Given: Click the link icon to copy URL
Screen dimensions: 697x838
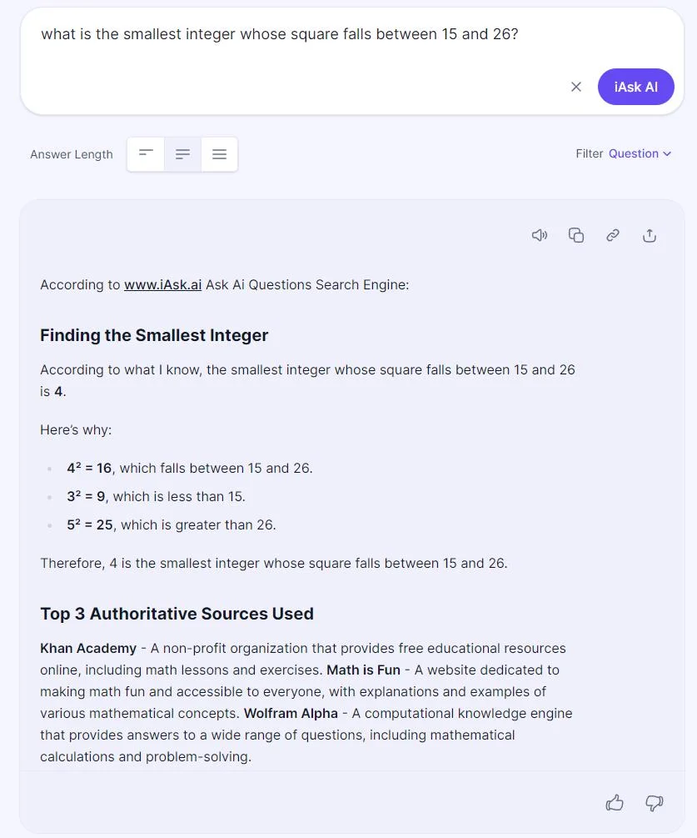Looking at the screenshot, I should (x=613, y=235).
